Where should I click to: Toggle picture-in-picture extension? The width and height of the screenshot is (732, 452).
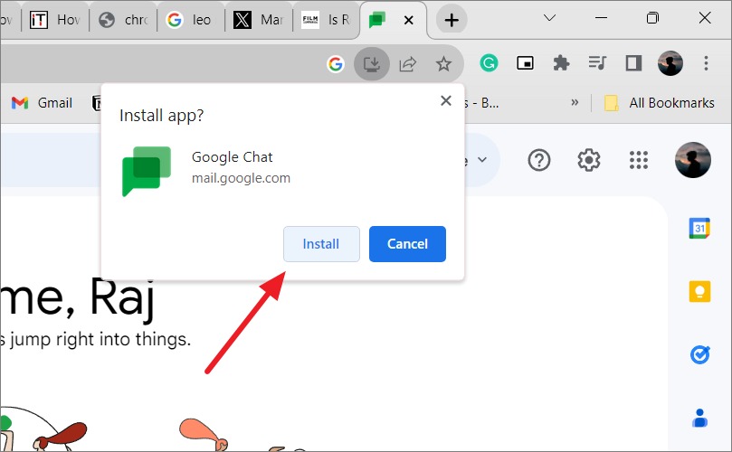pyautogui.click(x=525, y=63)
